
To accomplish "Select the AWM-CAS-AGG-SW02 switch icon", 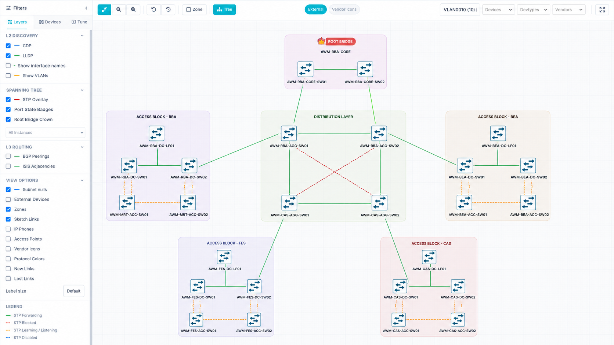I will click(379, 203).
